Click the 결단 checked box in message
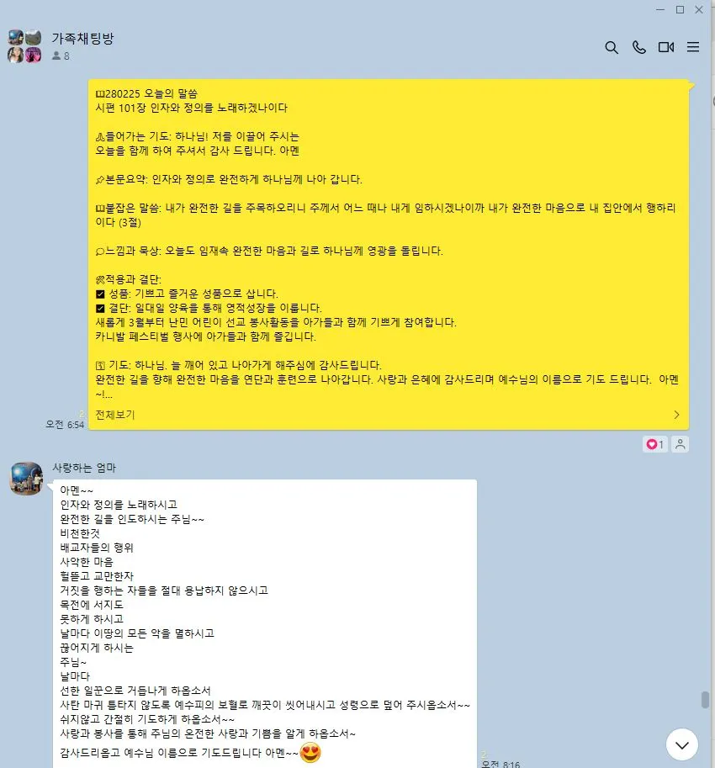 pyautogui.click(x=100, y=308)
